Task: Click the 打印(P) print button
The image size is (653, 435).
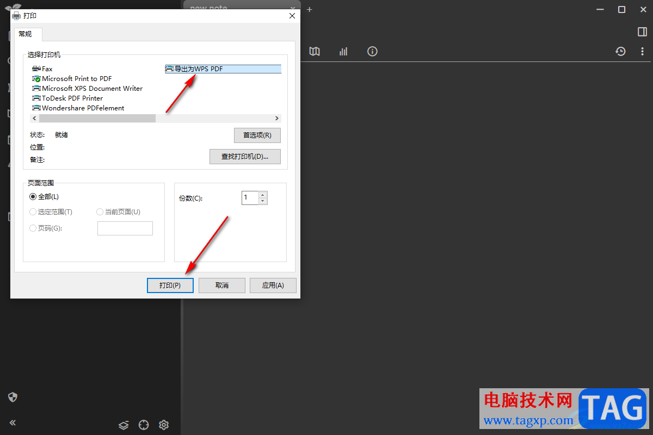Action: 170,285
